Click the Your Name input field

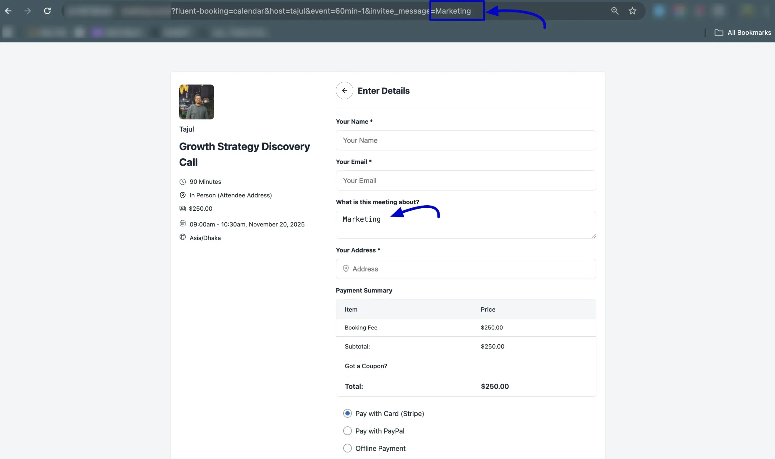(465, 140)
